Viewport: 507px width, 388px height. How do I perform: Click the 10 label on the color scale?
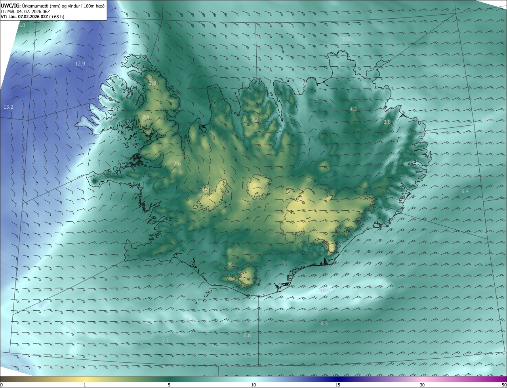(253, 385)
